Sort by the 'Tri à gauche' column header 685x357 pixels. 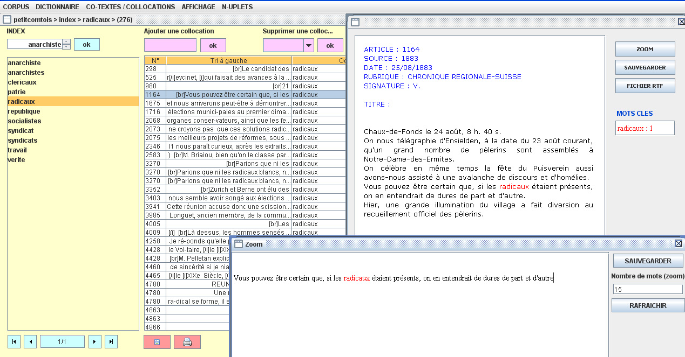229,60
